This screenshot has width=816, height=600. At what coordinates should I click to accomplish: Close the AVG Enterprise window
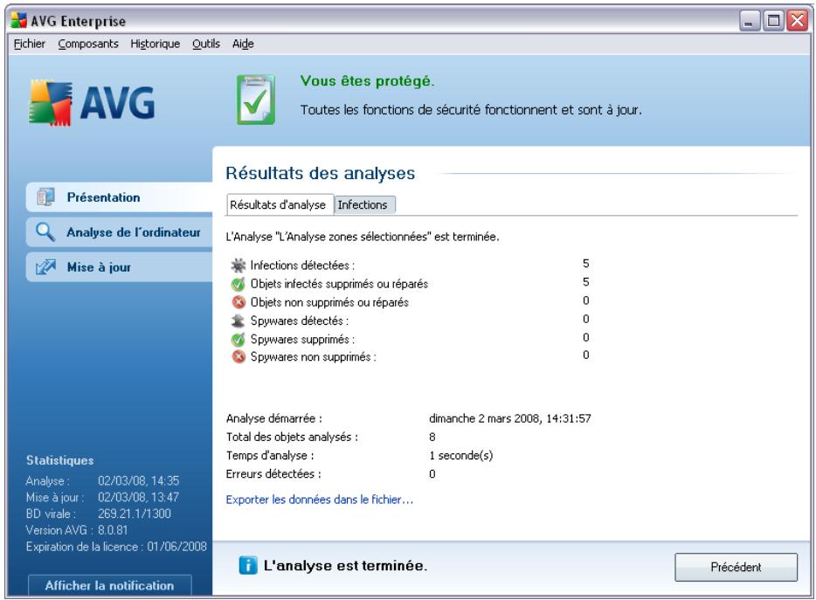(798, 21)
